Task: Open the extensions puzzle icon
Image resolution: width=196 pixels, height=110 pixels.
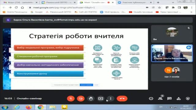Action: [173, 8]
